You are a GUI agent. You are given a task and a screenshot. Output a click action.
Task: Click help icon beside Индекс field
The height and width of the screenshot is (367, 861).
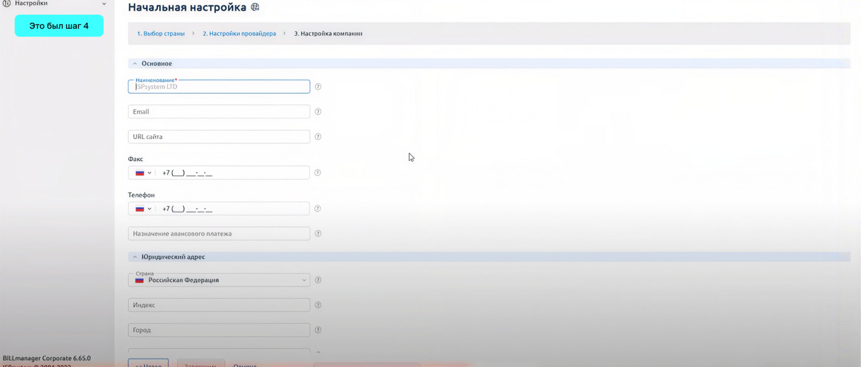pos(318,305)
